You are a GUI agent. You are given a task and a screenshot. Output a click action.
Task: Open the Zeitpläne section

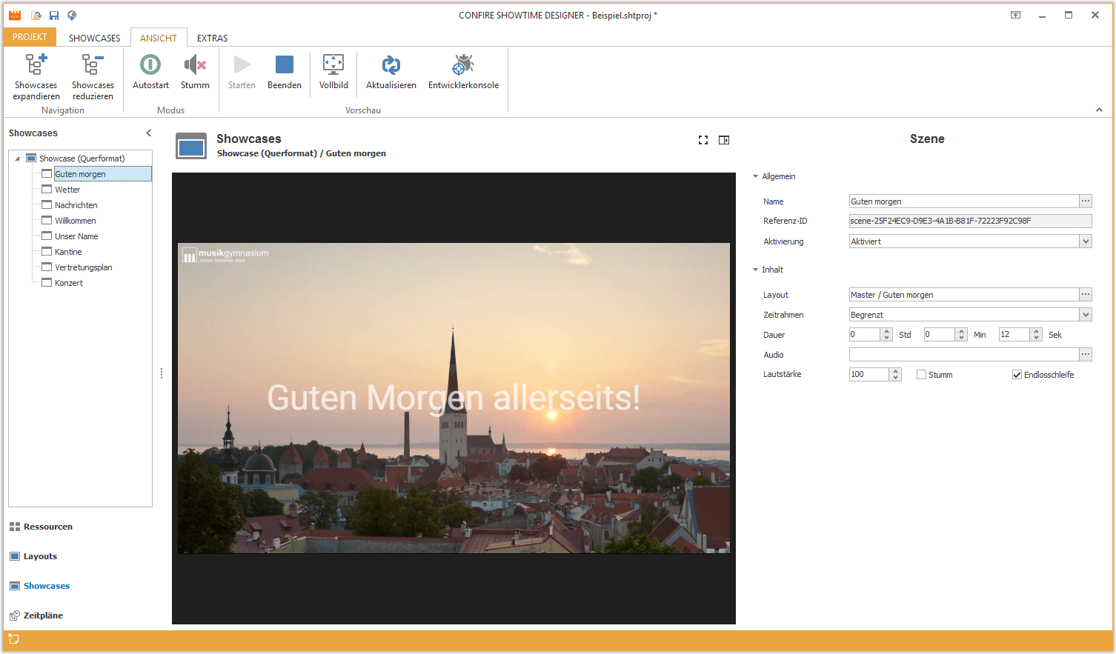[43, 615]
